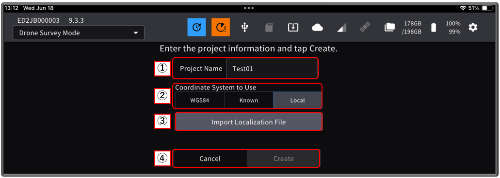Tap the Cancel button
500x178 pixels.
[210, 159]
